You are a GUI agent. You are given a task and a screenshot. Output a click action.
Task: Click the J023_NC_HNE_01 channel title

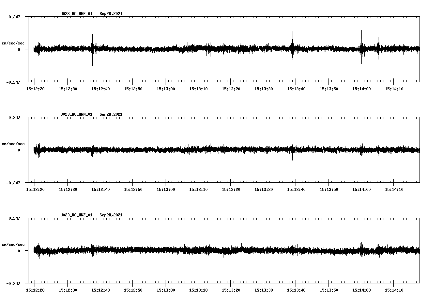[76, 14]
